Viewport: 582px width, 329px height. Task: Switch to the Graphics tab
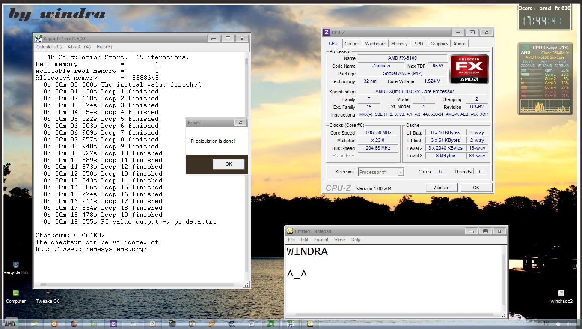[439, 44]
